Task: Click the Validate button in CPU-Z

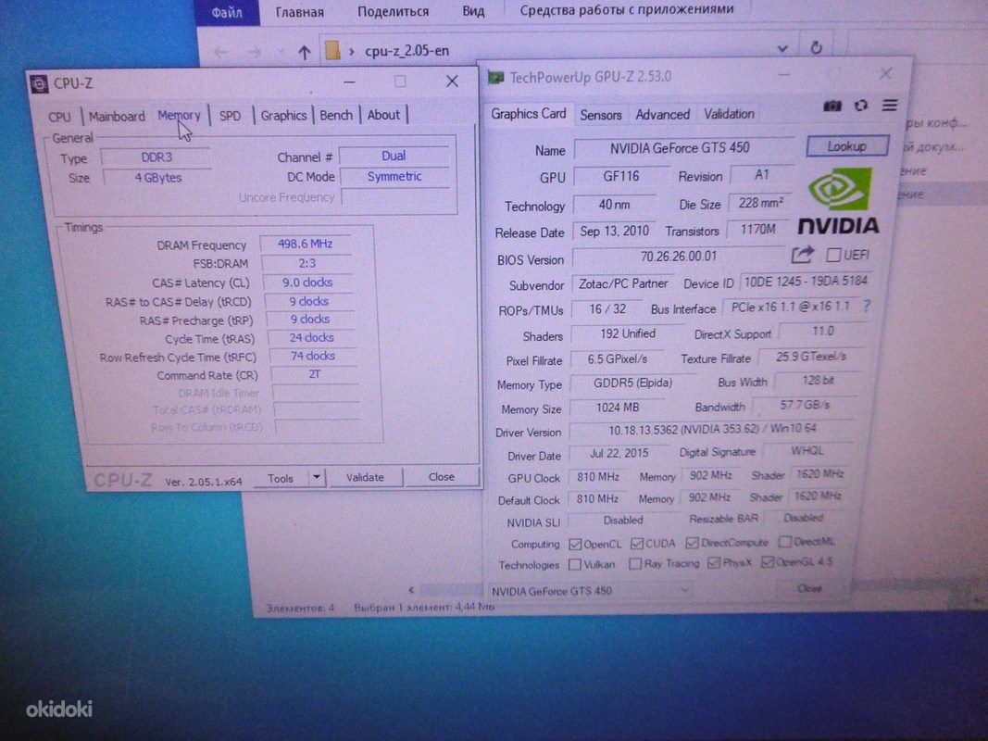Action: click(365, 477)
